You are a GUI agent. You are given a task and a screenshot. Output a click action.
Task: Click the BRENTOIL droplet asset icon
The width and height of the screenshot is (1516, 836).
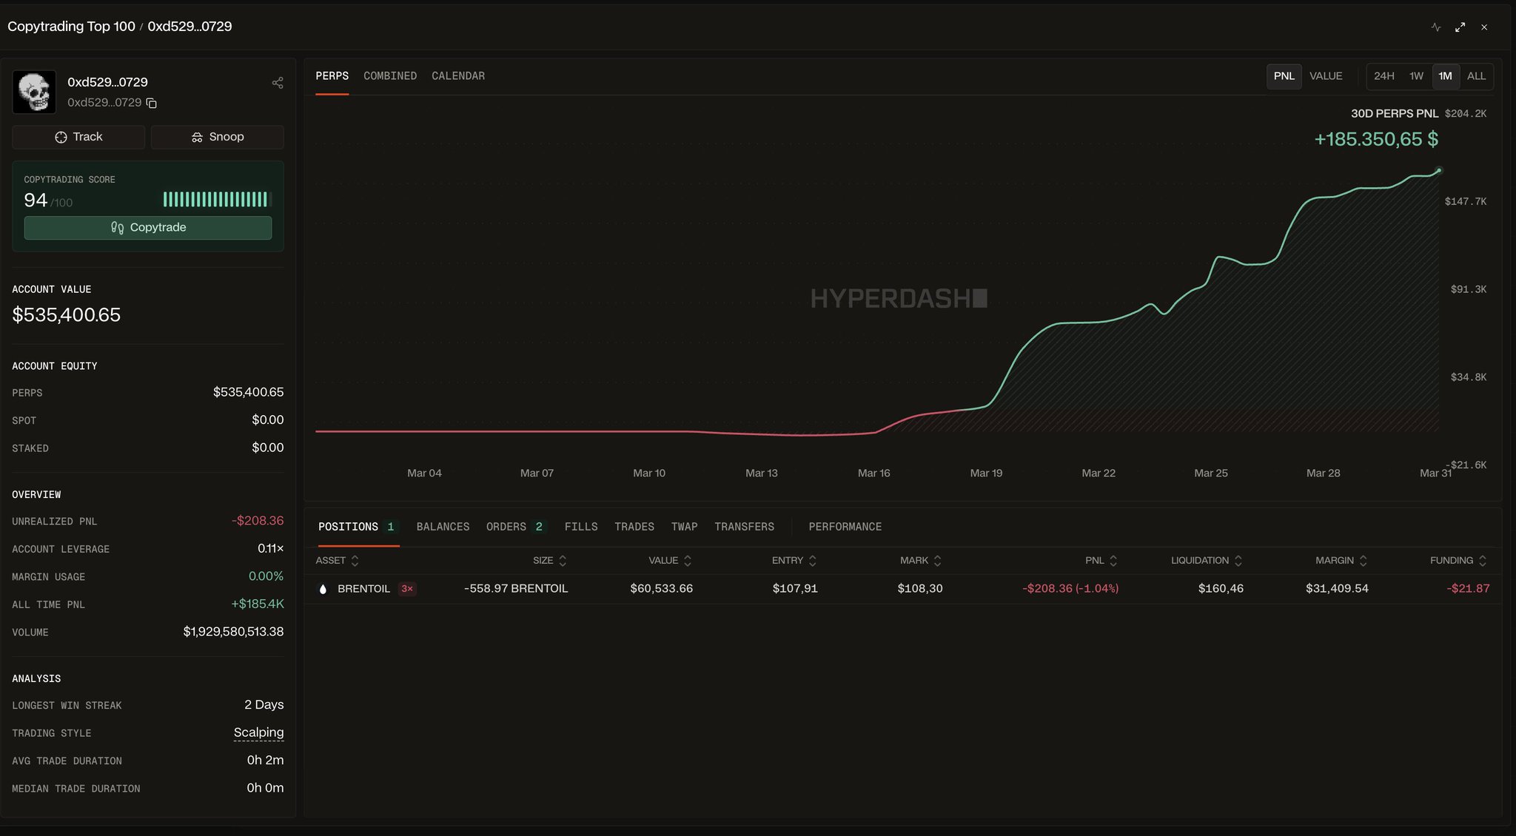(x=323, y=589)
